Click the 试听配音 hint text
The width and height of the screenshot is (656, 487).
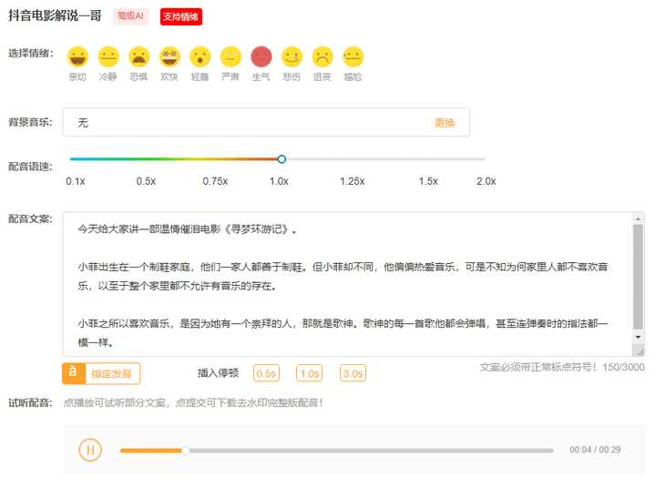pyautogui.click(x=193, y=403)
